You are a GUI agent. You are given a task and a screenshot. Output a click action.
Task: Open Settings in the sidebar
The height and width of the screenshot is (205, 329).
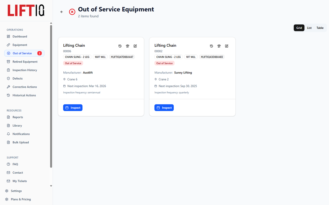16,191
